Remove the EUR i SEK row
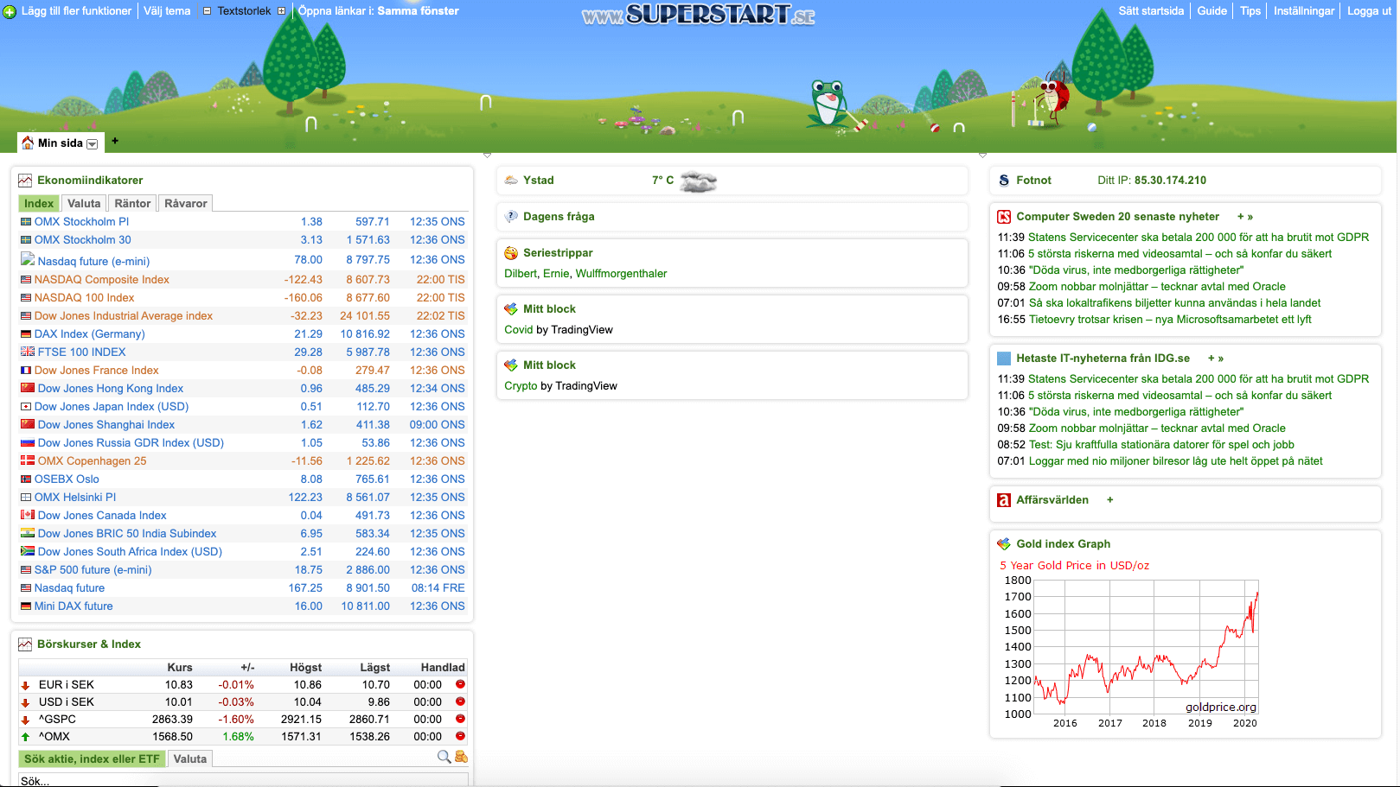 pos(460,684)
